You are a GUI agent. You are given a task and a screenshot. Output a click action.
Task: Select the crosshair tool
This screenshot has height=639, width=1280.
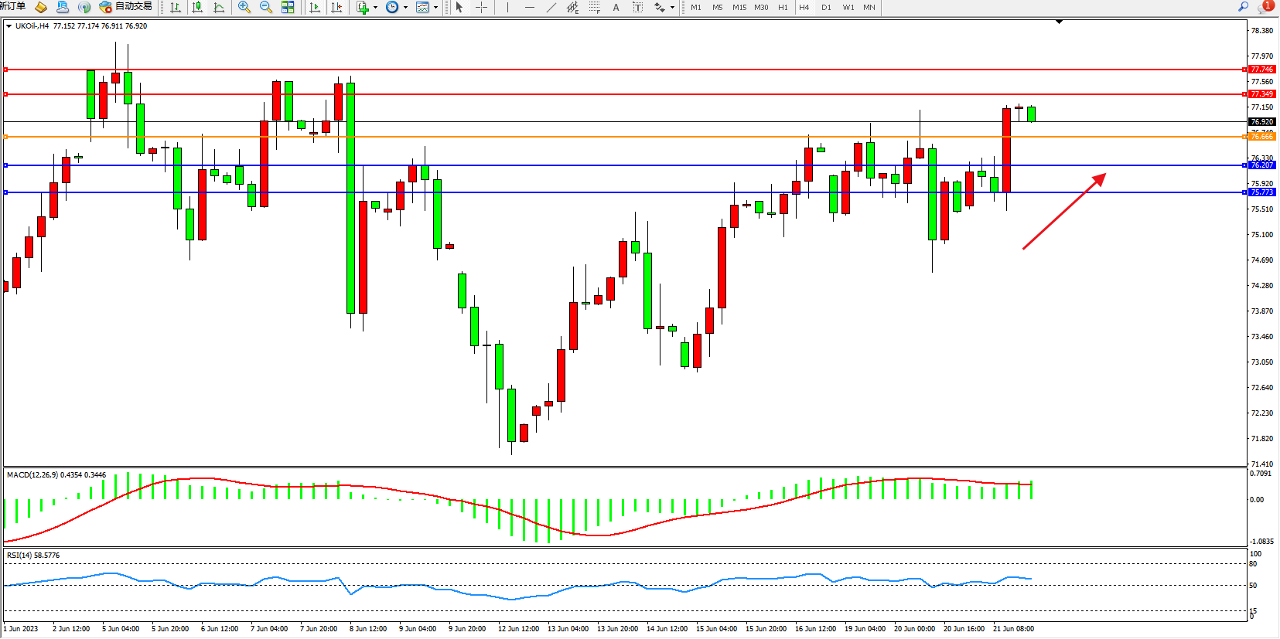(x=481, y=7)
